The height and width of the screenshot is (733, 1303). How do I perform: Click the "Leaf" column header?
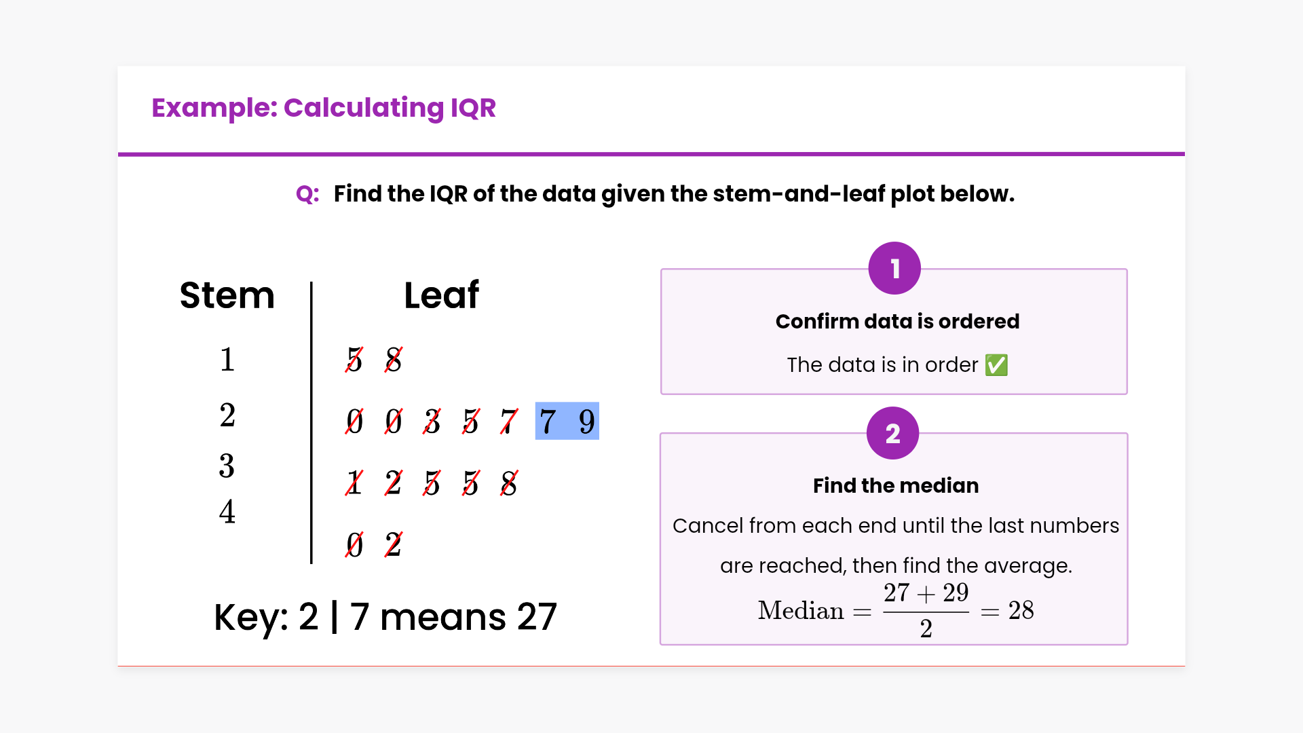click(441, 295)
